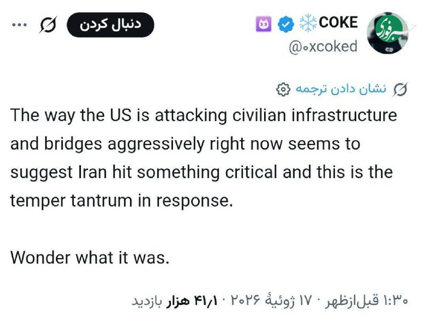
Task: Open the three-dot more options menu
Action: [19, 25]
